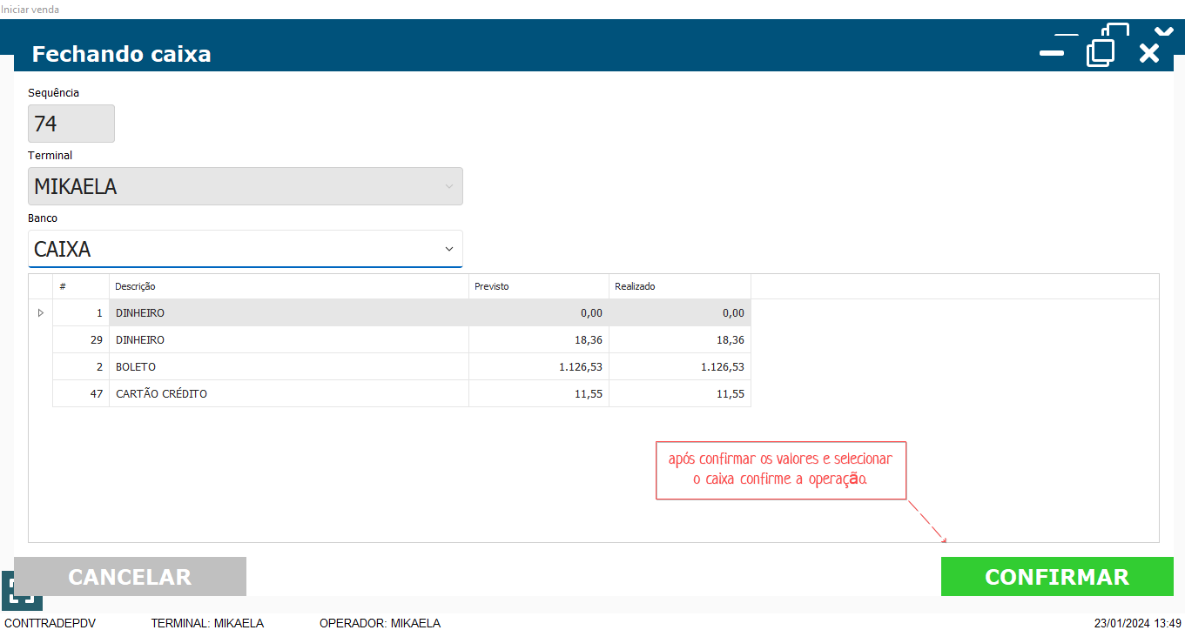Click the fullscreen bracket icon at bottom left
The height and width of the screenshot is (630, 1185).
click(21, 591)
